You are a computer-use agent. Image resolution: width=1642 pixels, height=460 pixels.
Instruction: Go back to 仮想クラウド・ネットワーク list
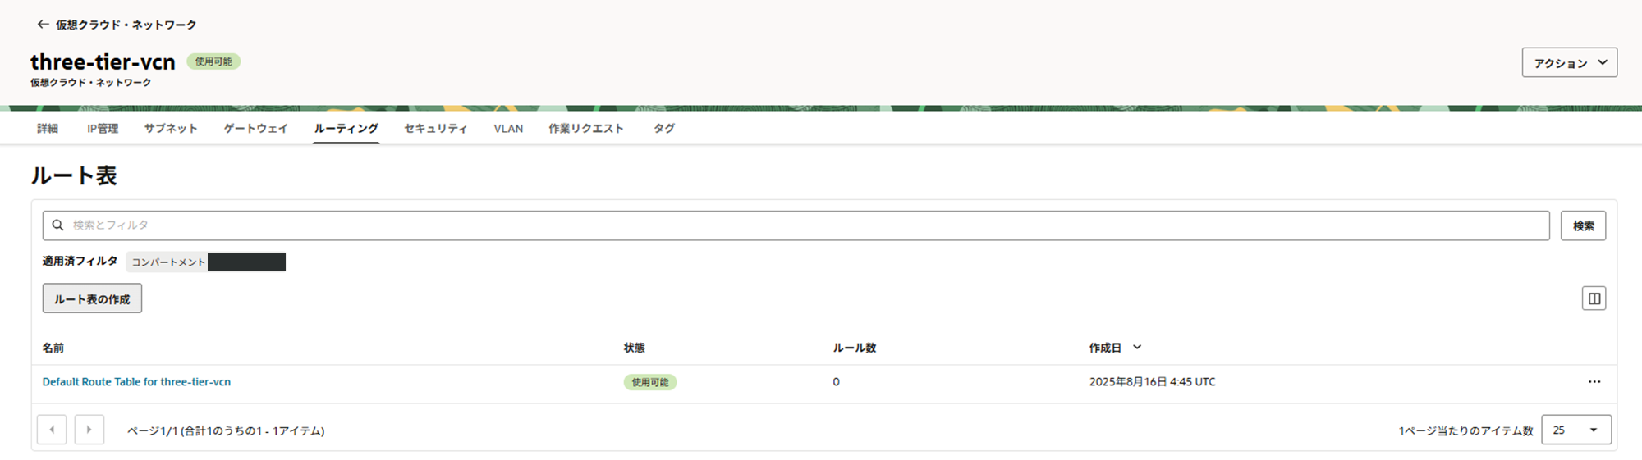(117, 25)
